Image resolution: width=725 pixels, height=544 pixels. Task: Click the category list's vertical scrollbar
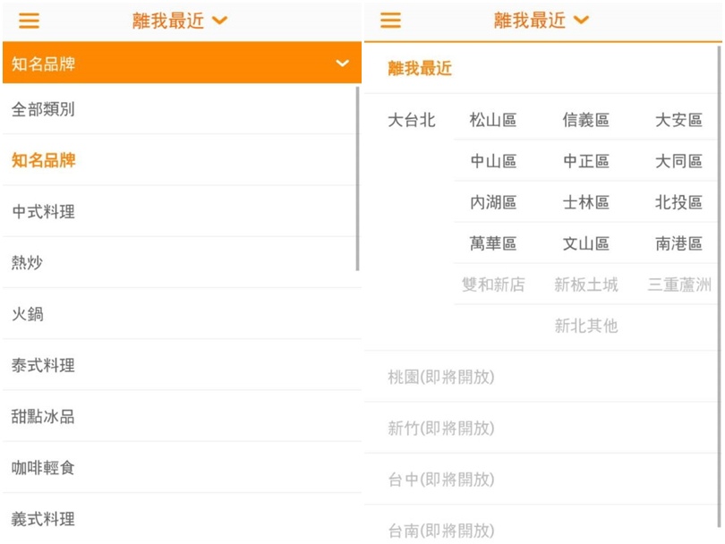(358, 179)
